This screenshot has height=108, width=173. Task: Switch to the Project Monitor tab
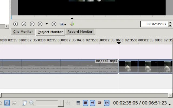[50, 32]
